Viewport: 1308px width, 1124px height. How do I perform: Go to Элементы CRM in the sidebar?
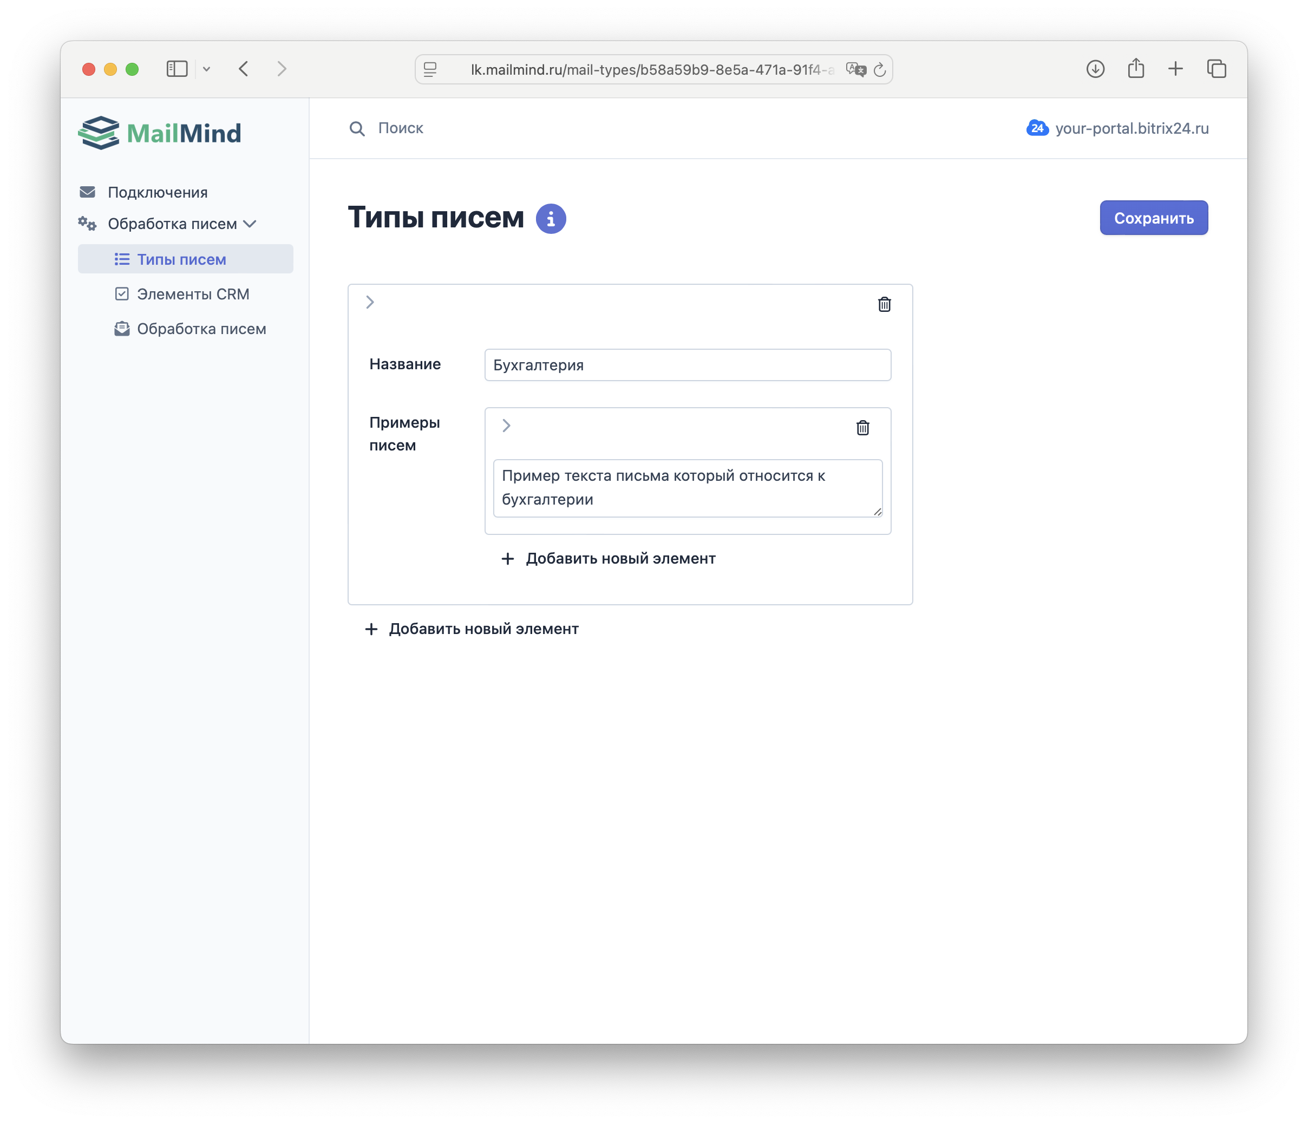point(193,294)
